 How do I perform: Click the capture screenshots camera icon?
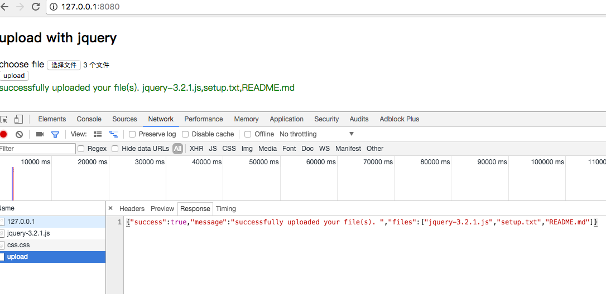tap(40, 134)
